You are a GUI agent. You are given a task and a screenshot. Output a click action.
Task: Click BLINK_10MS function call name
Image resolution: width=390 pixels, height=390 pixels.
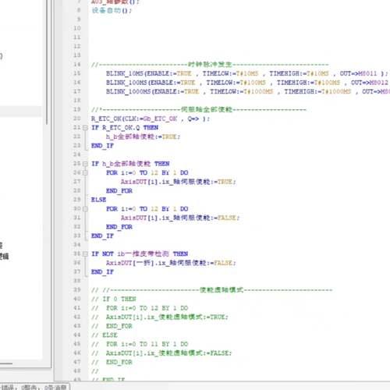point(125,73)
